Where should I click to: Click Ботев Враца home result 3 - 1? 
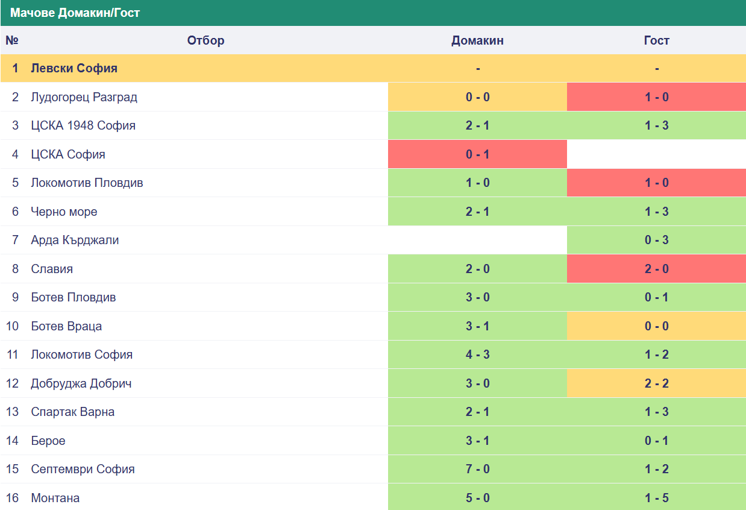click(477, 326)
